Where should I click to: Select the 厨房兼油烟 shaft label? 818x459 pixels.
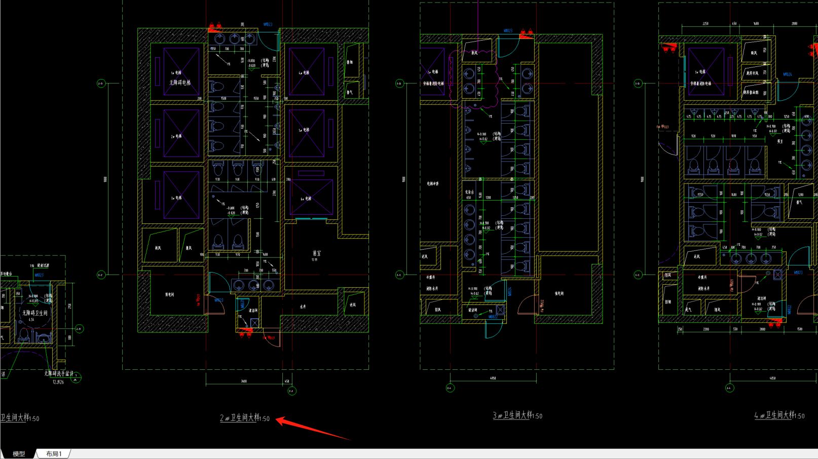751,92
